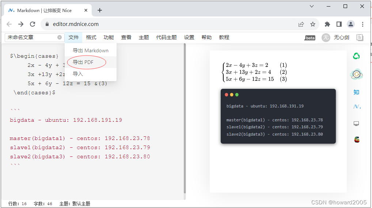Image resolution: width=372 pixels, height=208 pixels.
Task: Click the \end{cases}$ line in editor
Action: click(x=34, y=93)
